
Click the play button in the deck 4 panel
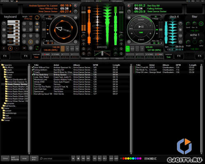(x=180, y=30)
